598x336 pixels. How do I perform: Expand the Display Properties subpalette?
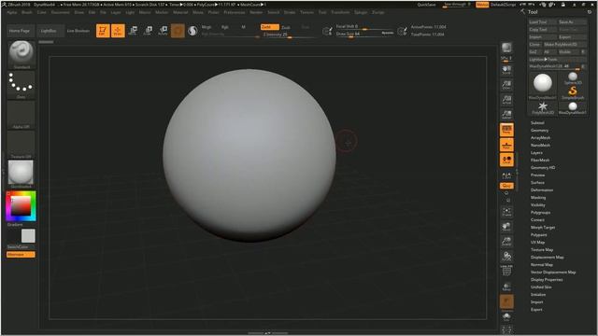click(x=547, y=280)
